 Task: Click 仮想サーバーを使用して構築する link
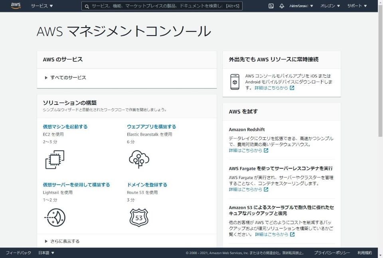(77, 185)
